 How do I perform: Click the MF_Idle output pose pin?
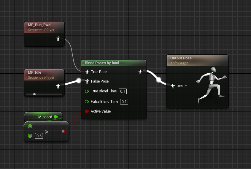coord(58,86)
